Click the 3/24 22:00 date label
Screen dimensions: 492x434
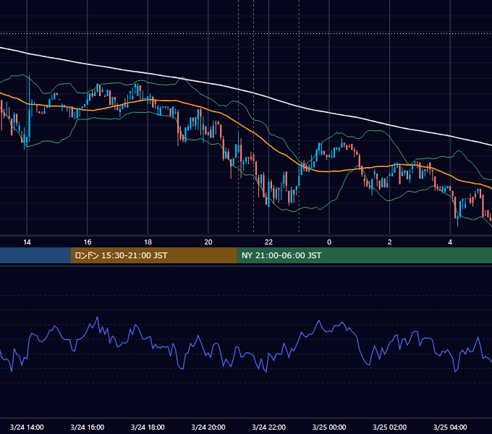pos(269,427)
